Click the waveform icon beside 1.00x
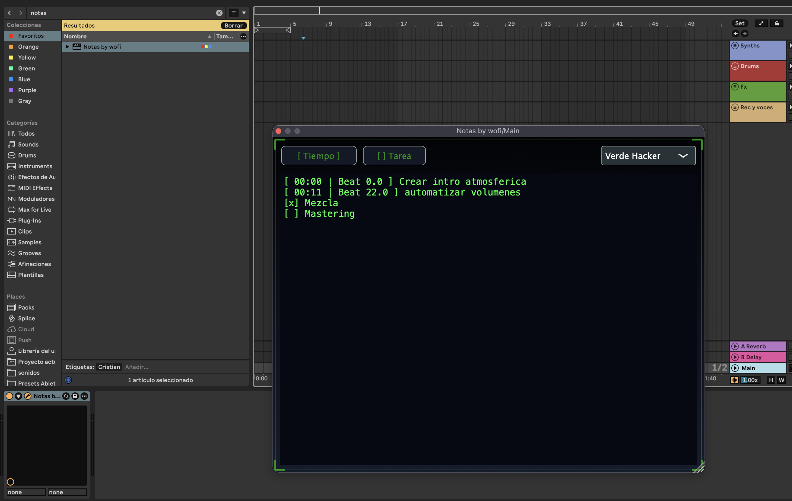 pos(734,380)
